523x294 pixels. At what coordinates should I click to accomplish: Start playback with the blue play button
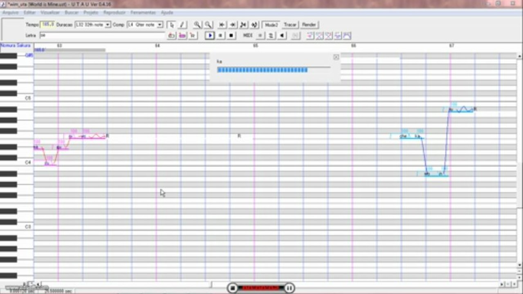[x=210, y=36]
